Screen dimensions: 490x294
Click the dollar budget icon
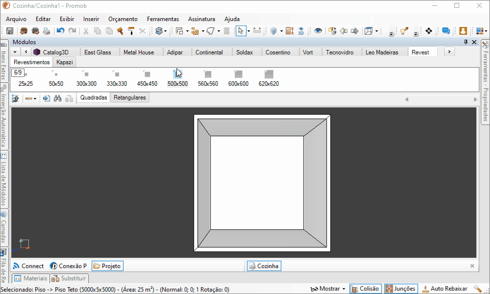point(159,31)
